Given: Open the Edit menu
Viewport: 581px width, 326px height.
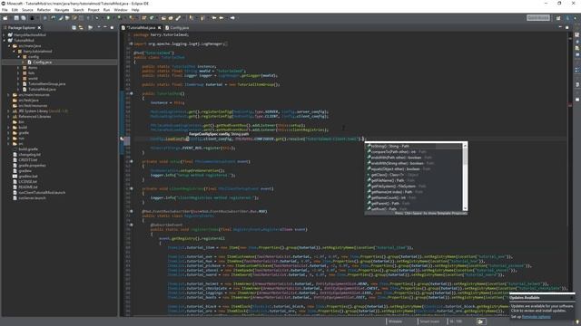Looking at the screenshot, I should pyautogui.click(x=15, y=10).
